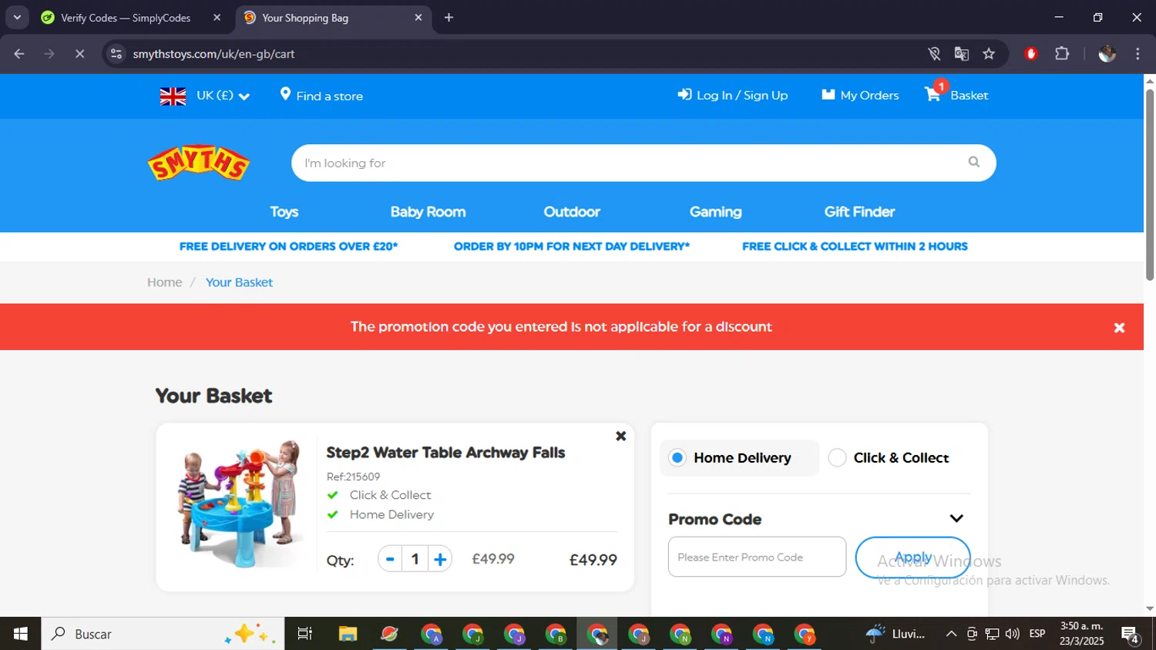Stop loading the page

(79, 53)
